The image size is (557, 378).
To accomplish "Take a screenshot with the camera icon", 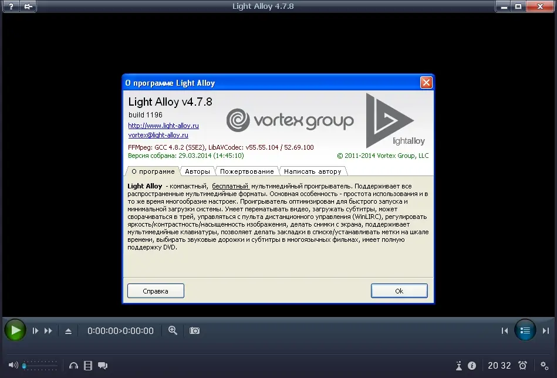I will coord(194,331).
